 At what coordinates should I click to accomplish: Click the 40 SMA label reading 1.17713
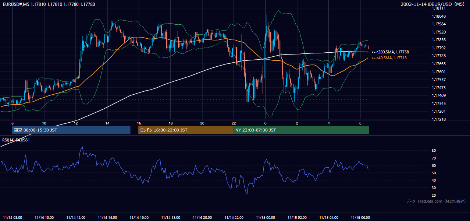(389, 58)
